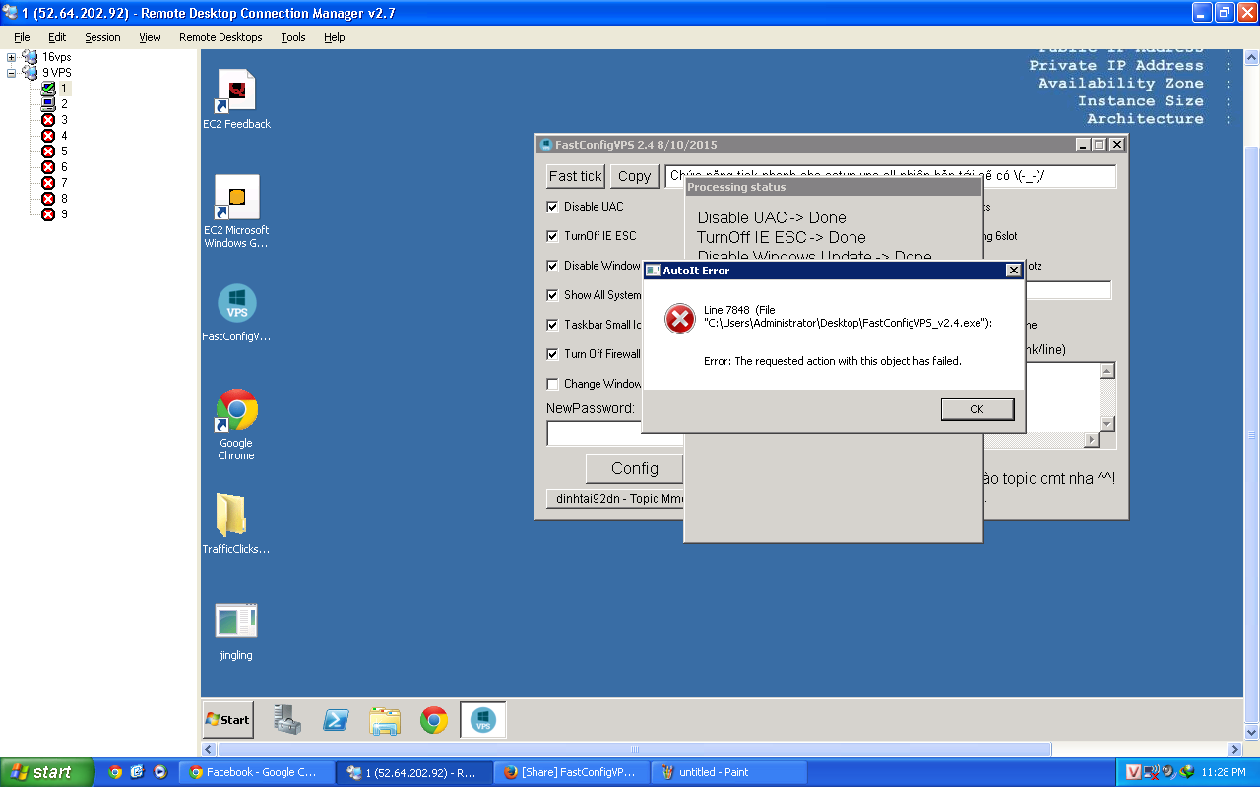
Task: Open the Remote Desktops menu
Action: [x=220, y=37]
